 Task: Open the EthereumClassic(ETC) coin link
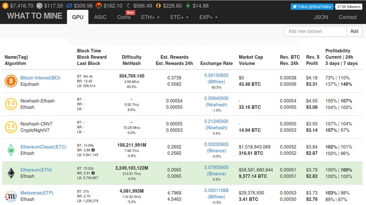pos(43,147)
